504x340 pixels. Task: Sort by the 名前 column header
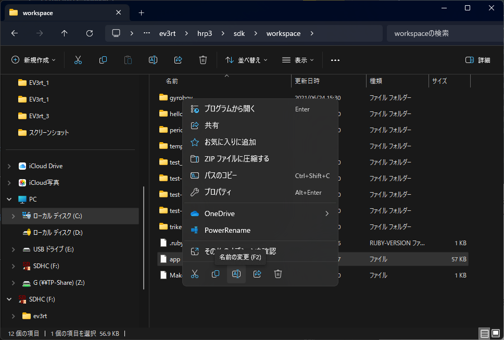(172, 81)
